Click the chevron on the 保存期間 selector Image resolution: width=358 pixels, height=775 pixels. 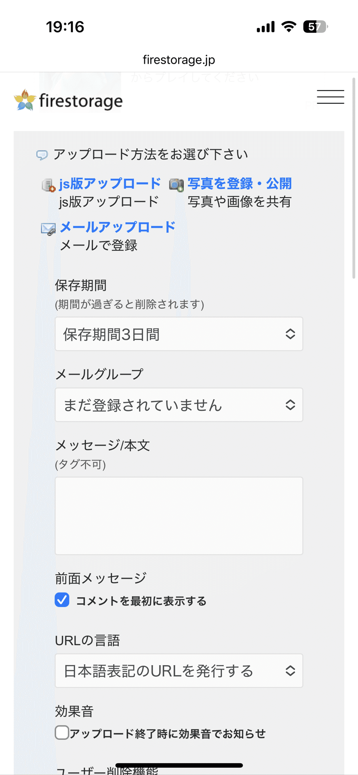pyautogui.click(x=291, y=334)
